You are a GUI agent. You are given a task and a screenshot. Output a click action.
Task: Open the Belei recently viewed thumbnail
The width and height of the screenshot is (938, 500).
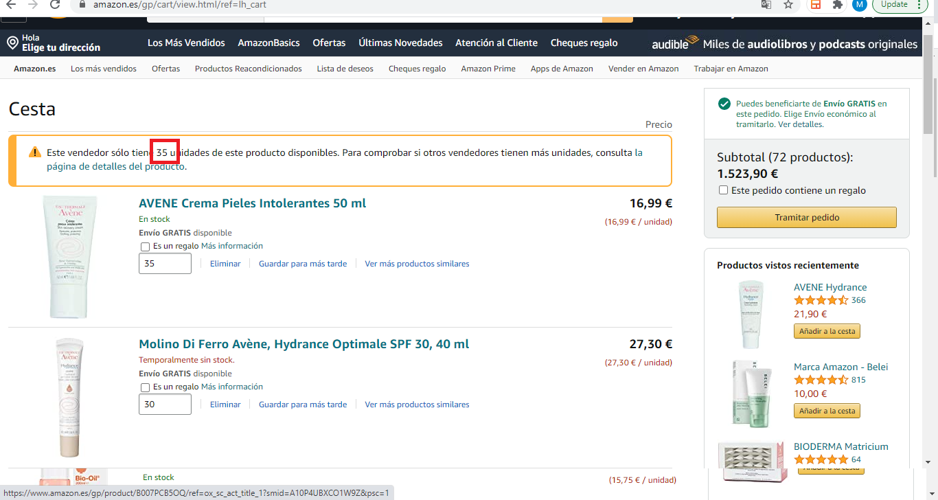[x=751, y=394]
